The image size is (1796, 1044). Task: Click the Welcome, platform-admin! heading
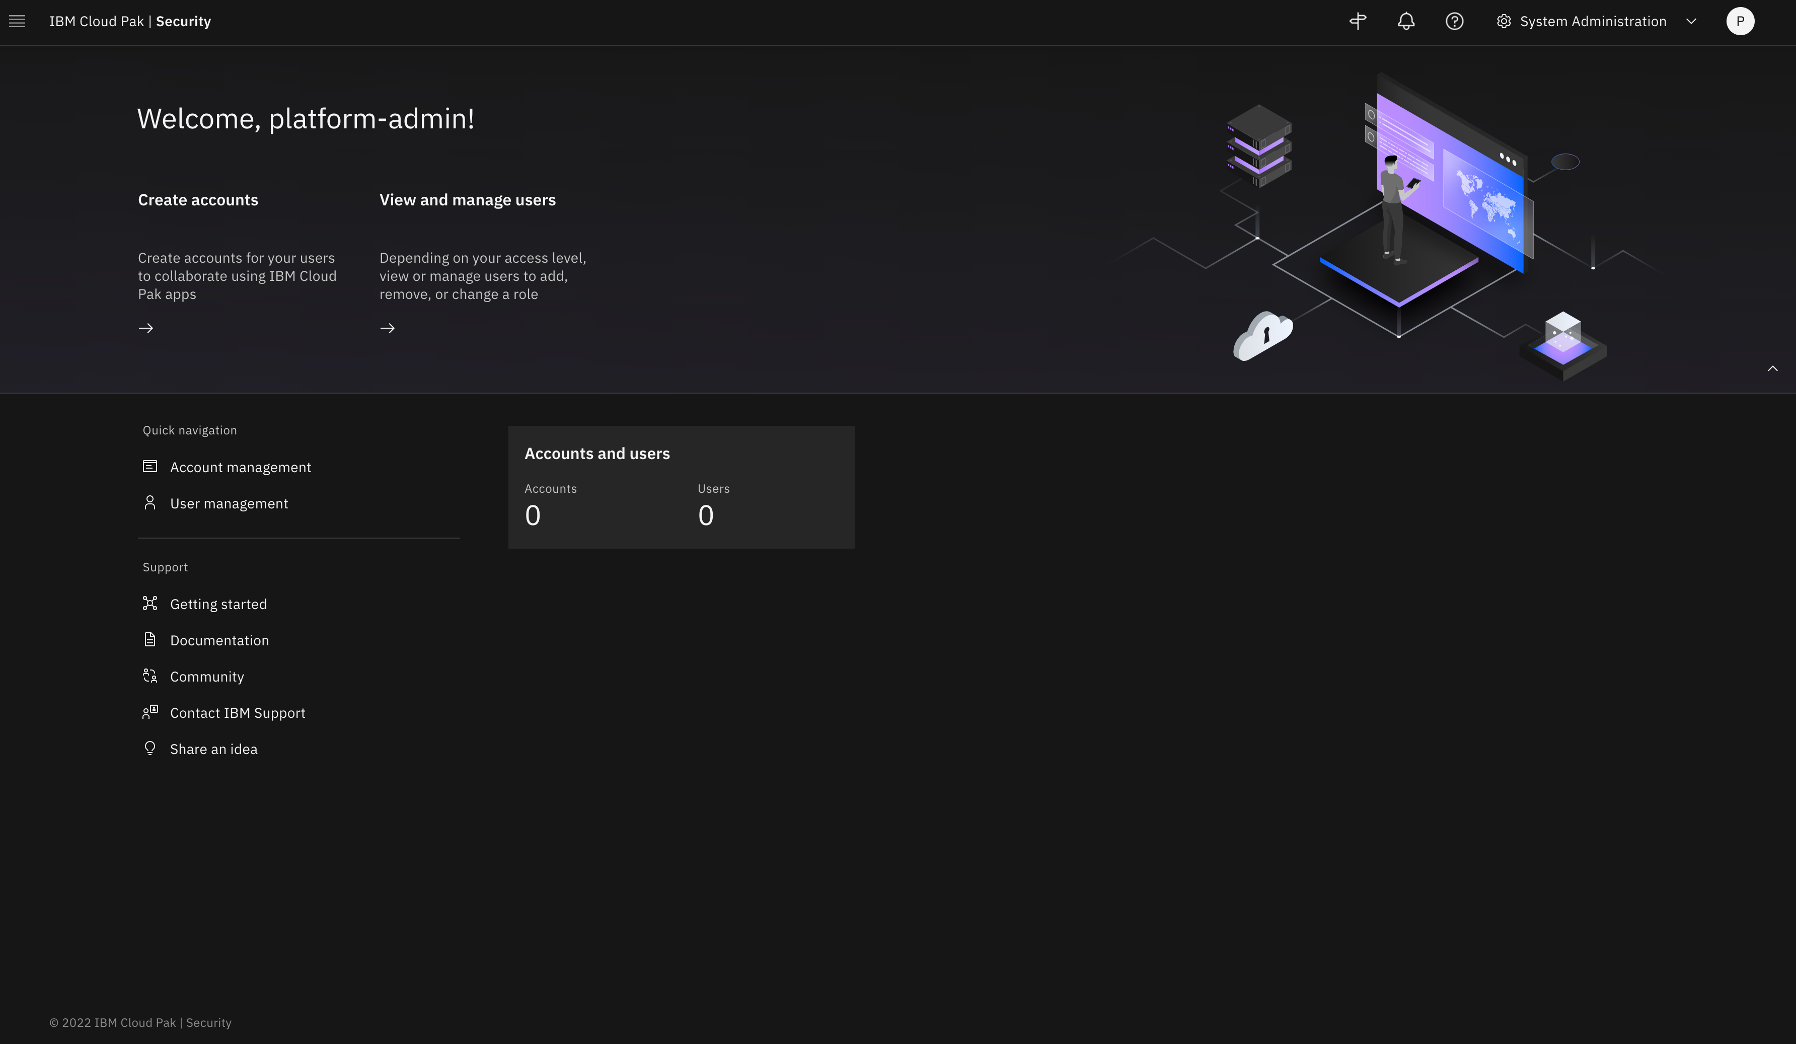(x=306, y=119)
